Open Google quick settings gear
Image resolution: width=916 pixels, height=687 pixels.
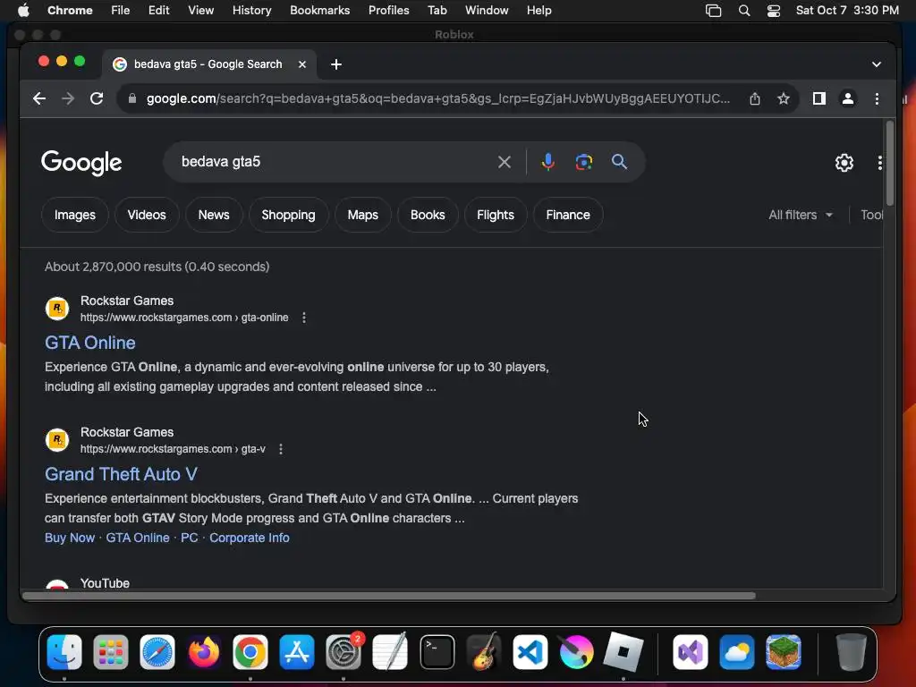[844, 163]
